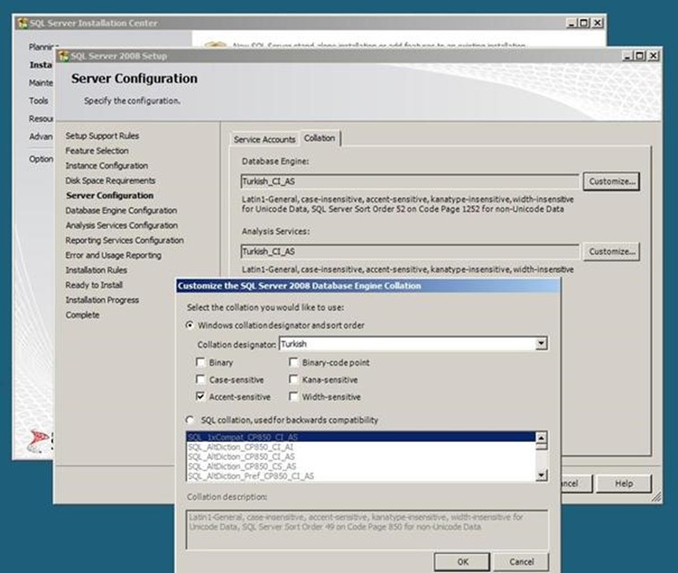
Task: Enable the Kana-sensitive checkbox
Action: tap(293, 379)
